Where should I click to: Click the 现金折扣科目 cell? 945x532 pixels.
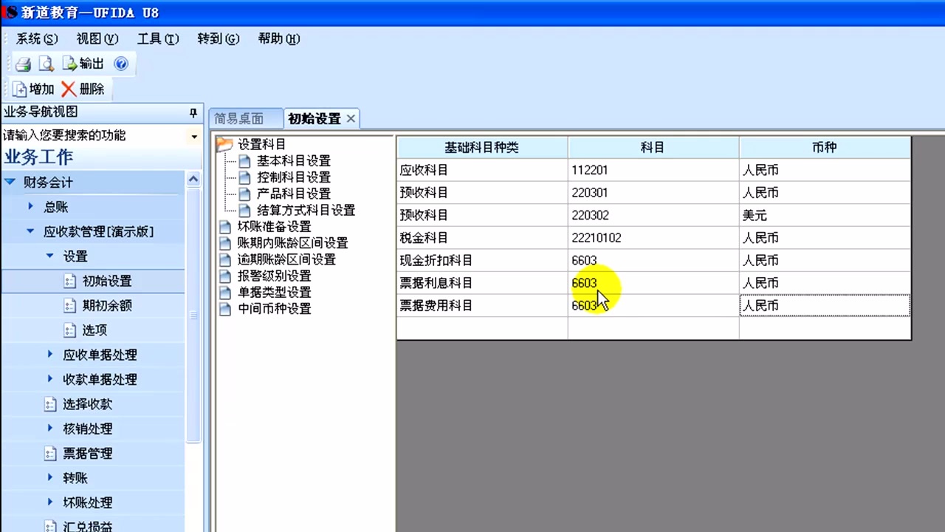(x=482, y=261)
